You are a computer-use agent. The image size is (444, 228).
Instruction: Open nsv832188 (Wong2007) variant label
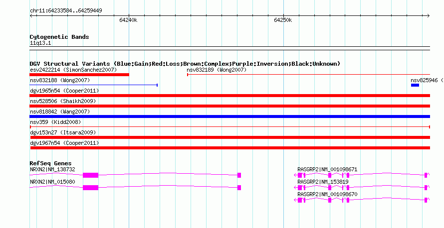(x=60, y=80)
